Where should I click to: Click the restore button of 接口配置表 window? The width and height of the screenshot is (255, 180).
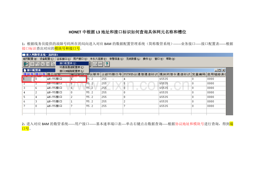pos(220,70)
